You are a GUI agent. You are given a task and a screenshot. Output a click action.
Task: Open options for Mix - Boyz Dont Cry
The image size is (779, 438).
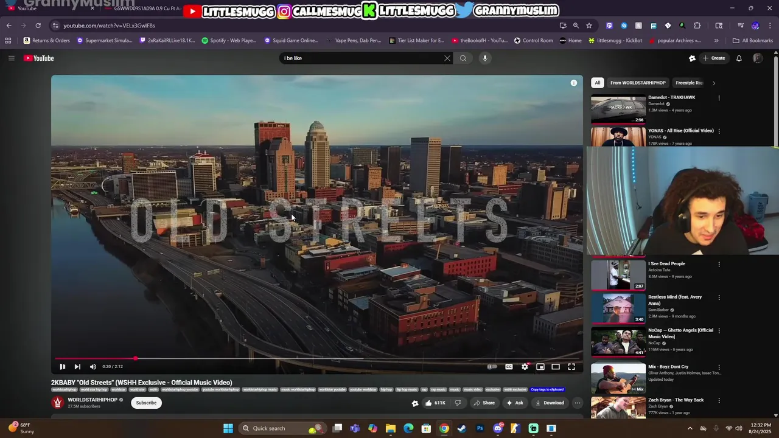[x=719, y=367]
